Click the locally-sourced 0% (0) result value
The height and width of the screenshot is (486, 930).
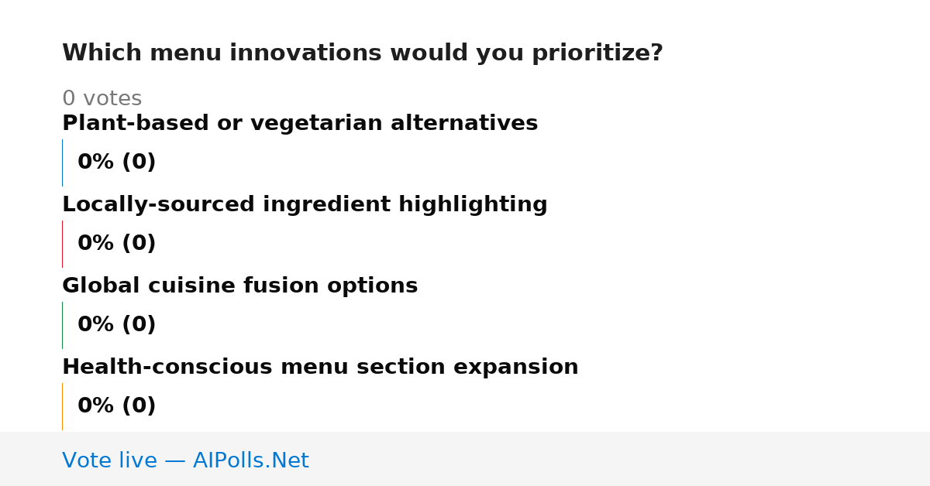[x=116, y=244]
